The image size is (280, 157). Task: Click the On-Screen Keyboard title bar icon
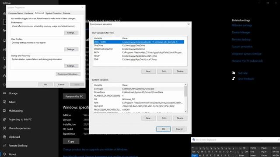(x=193, y=140)
